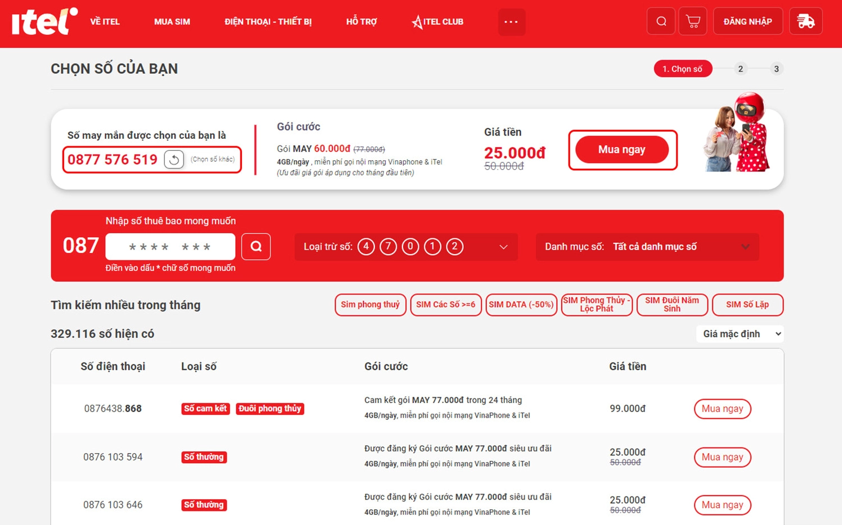Filter by Sim phong thuỷ
Image resolution: width=842 pixels, height=525 pixels.
click(x=370, y=305)
